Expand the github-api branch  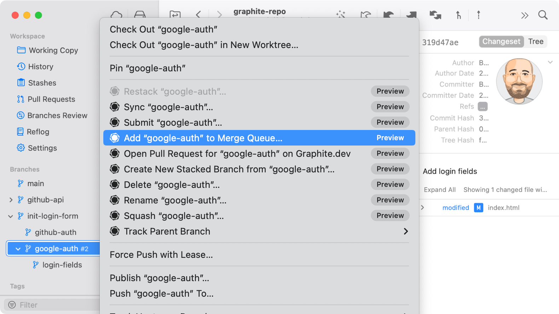[11, 200]
